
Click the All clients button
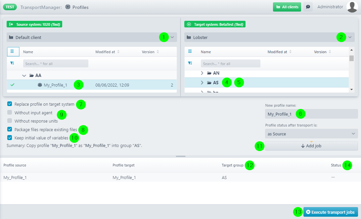[x=287, y=7]
